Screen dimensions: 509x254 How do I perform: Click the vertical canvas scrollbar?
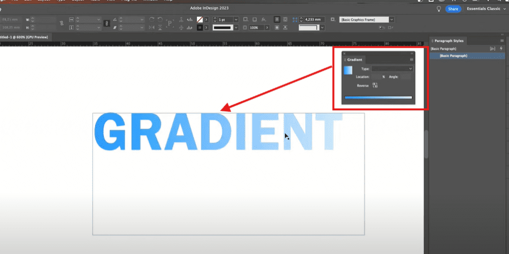[426, 145]
